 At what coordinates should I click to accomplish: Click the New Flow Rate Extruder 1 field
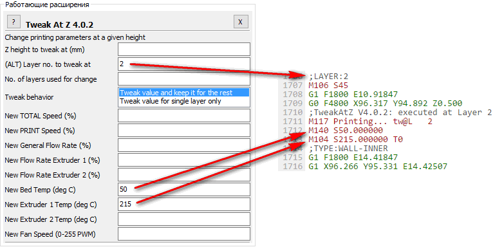pos(184,160)
